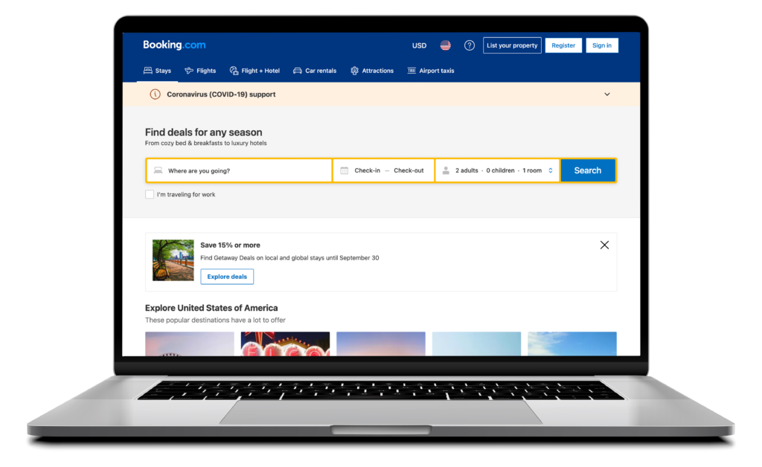
Task: Check I'm traveling for work
Action: [150, 194]
